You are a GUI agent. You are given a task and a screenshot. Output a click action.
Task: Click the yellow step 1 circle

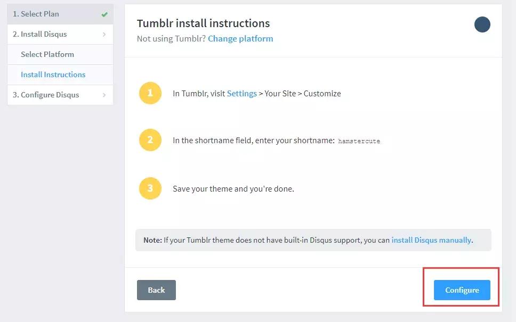pos(150,93)
